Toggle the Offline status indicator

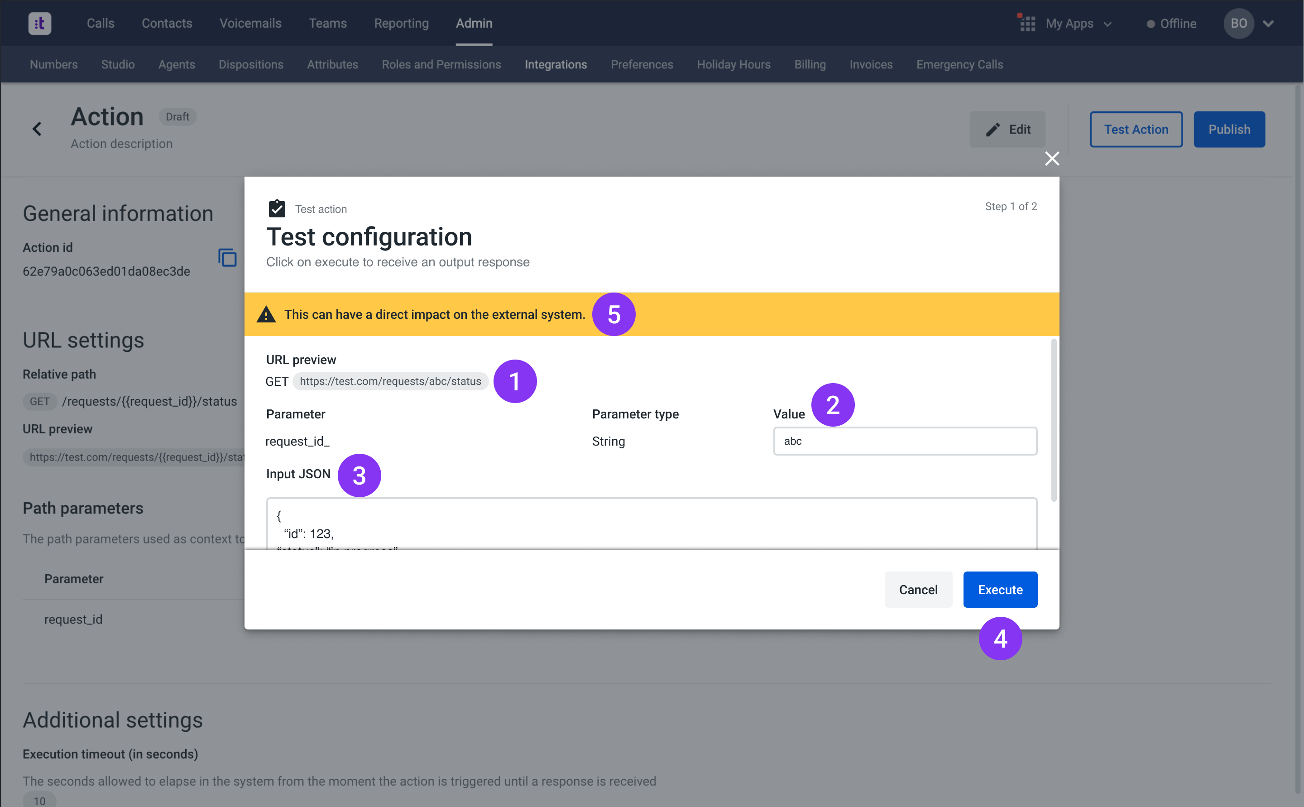pos(1172,24)
